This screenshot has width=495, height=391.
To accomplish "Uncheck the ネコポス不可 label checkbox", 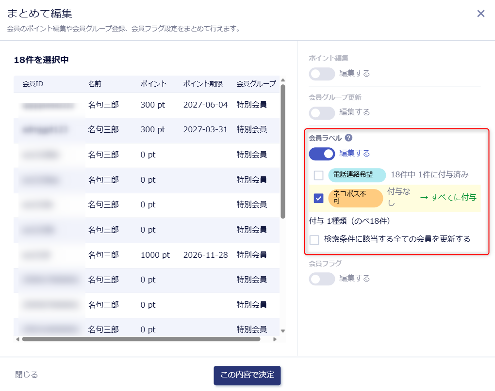I will pos(318,198).
